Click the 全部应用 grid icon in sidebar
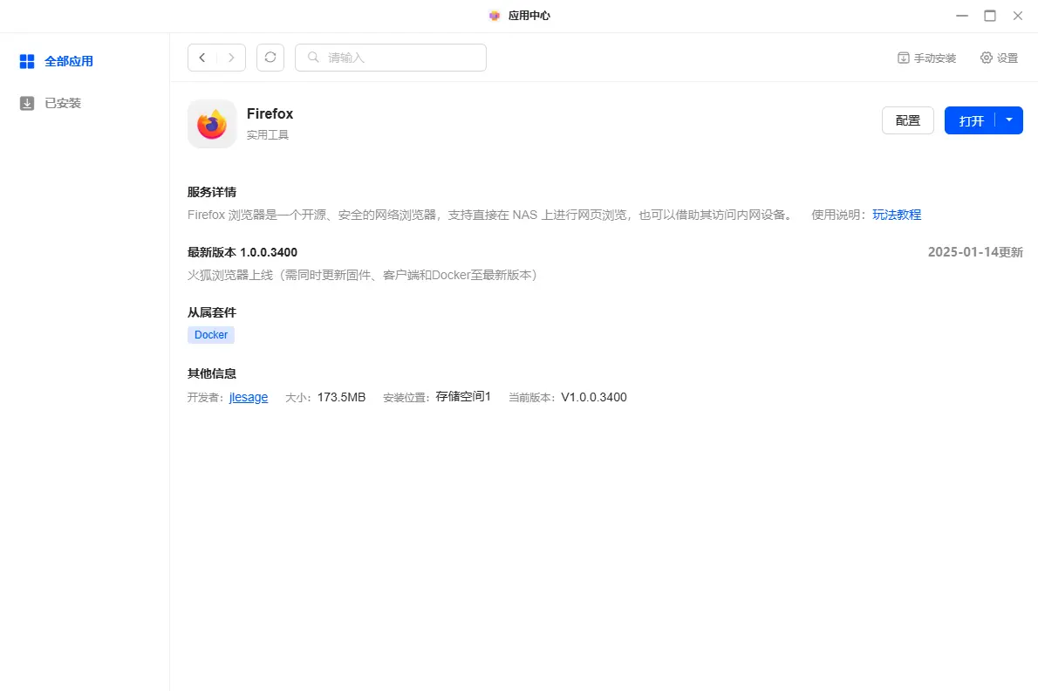Image resolution: width=1038 pixels, height=691 pixels. click(x=27, y=61)
